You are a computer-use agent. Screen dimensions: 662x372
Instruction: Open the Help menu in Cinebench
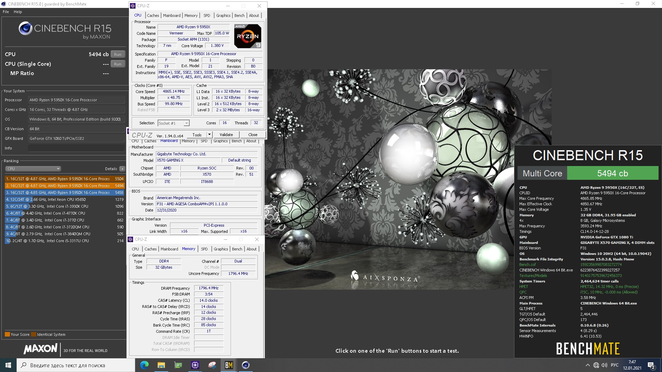coord(18,12)
